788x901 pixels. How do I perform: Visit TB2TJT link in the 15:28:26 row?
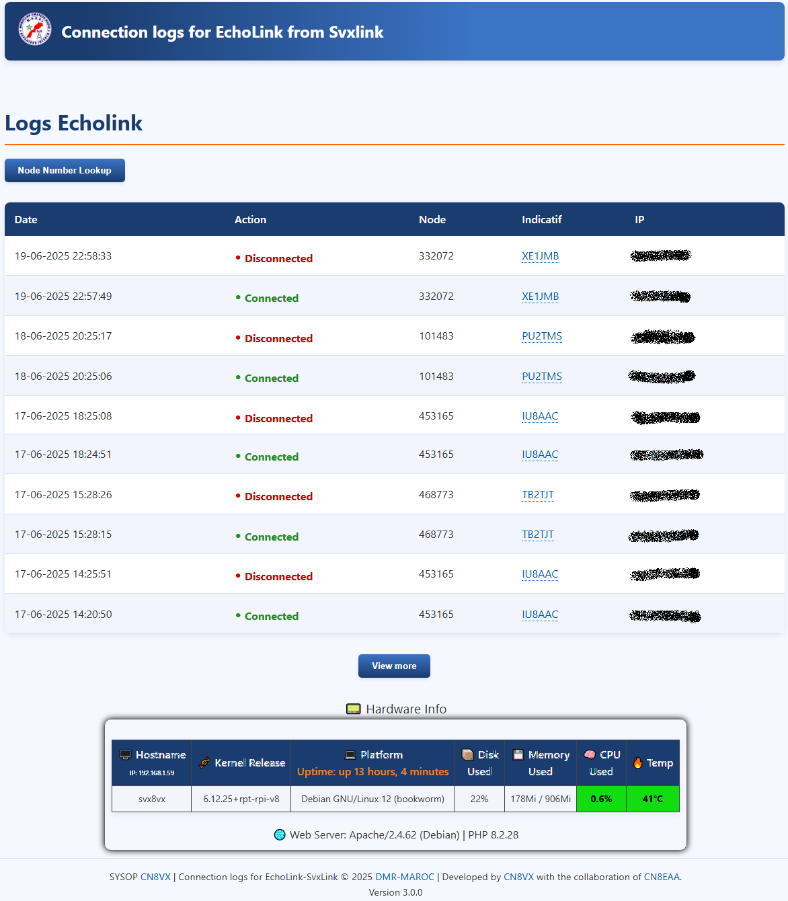click(x=538, y=495)
